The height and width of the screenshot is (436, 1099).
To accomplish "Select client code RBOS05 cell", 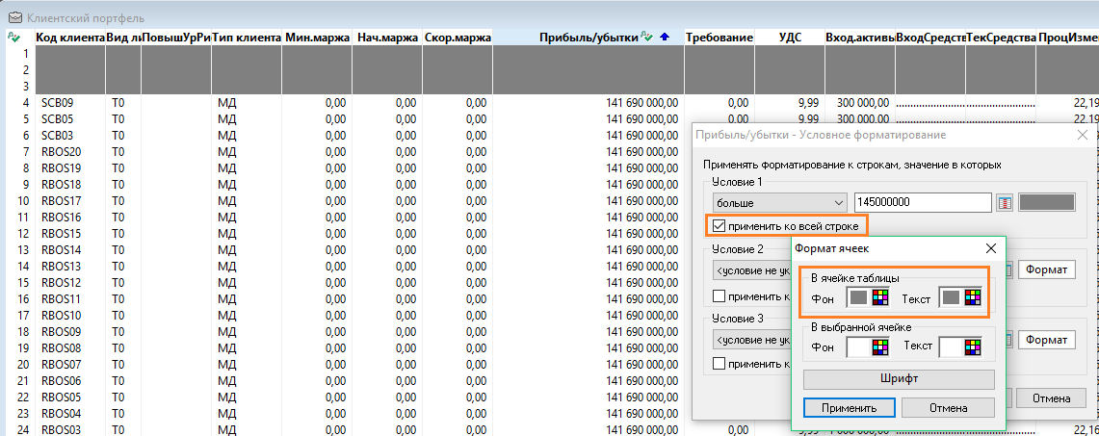I will [70, 397].
